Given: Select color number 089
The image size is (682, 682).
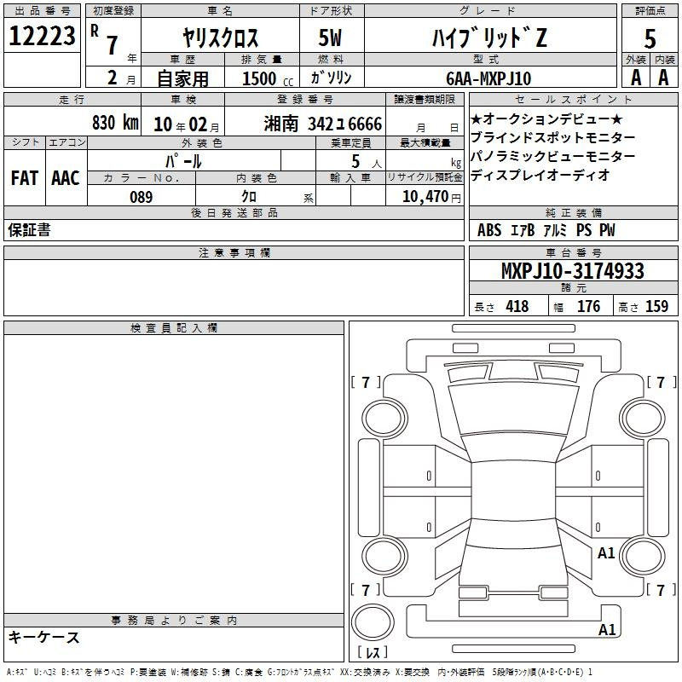Looking at the screenshot, I should [x=142, y=197].
